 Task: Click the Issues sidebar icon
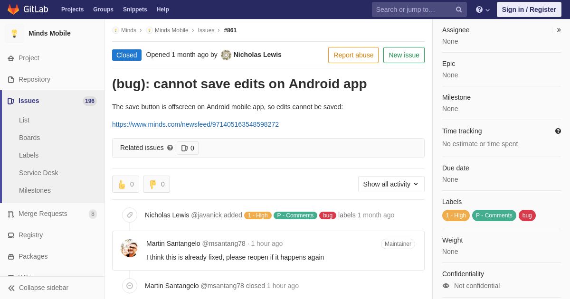tap(11, 101)
